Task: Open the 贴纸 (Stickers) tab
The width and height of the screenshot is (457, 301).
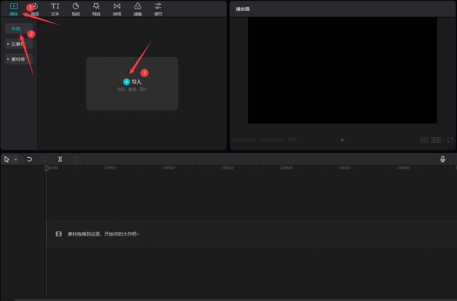Action: 76,9
